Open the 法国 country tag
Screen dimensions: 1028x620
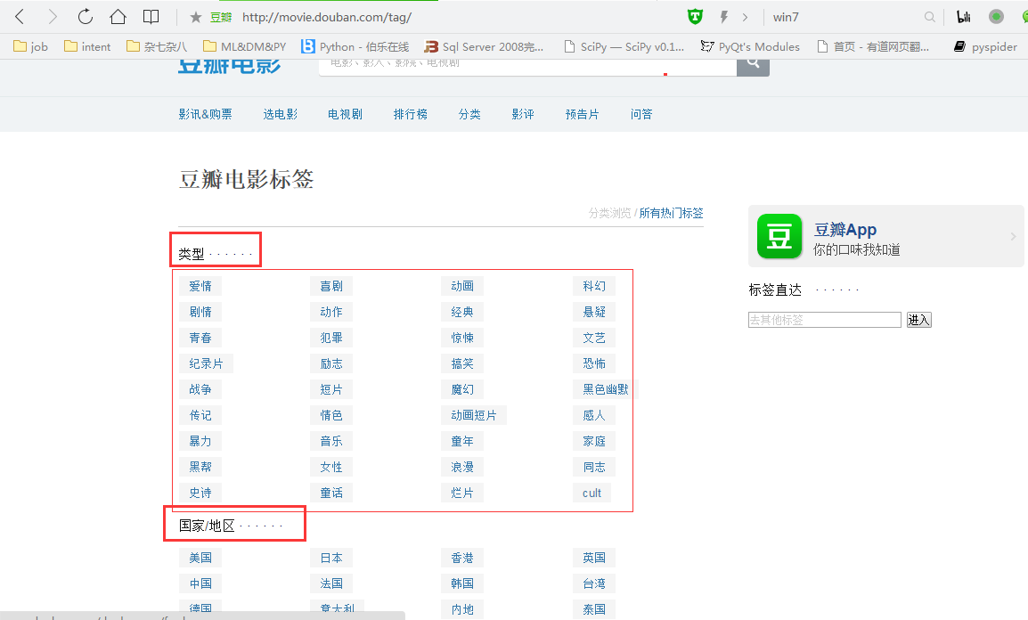tap(331, 583)
